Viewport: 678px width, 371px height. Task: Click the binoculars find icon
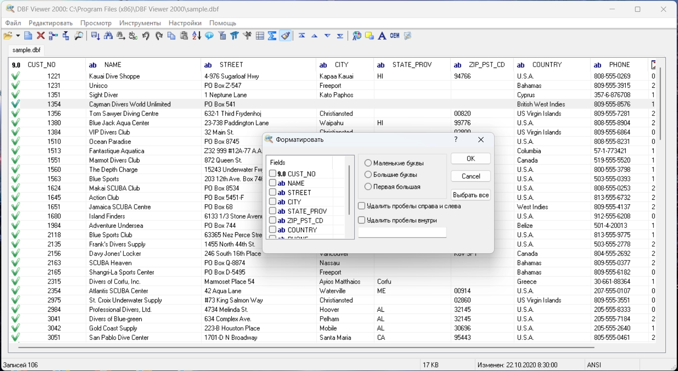[x=108, y=36]
